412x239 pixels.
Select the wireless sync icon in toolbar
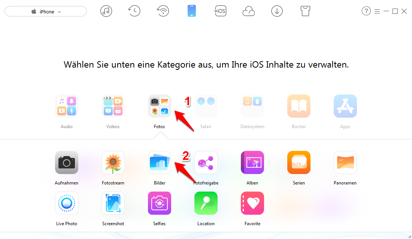(163, 11)
